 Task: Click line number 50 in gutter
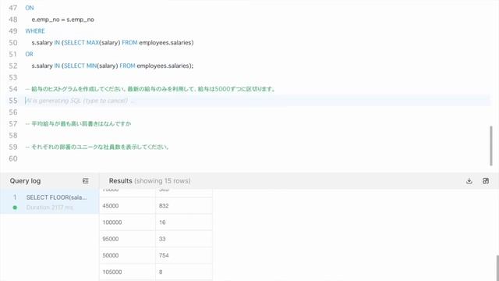[x=13, y=43]
